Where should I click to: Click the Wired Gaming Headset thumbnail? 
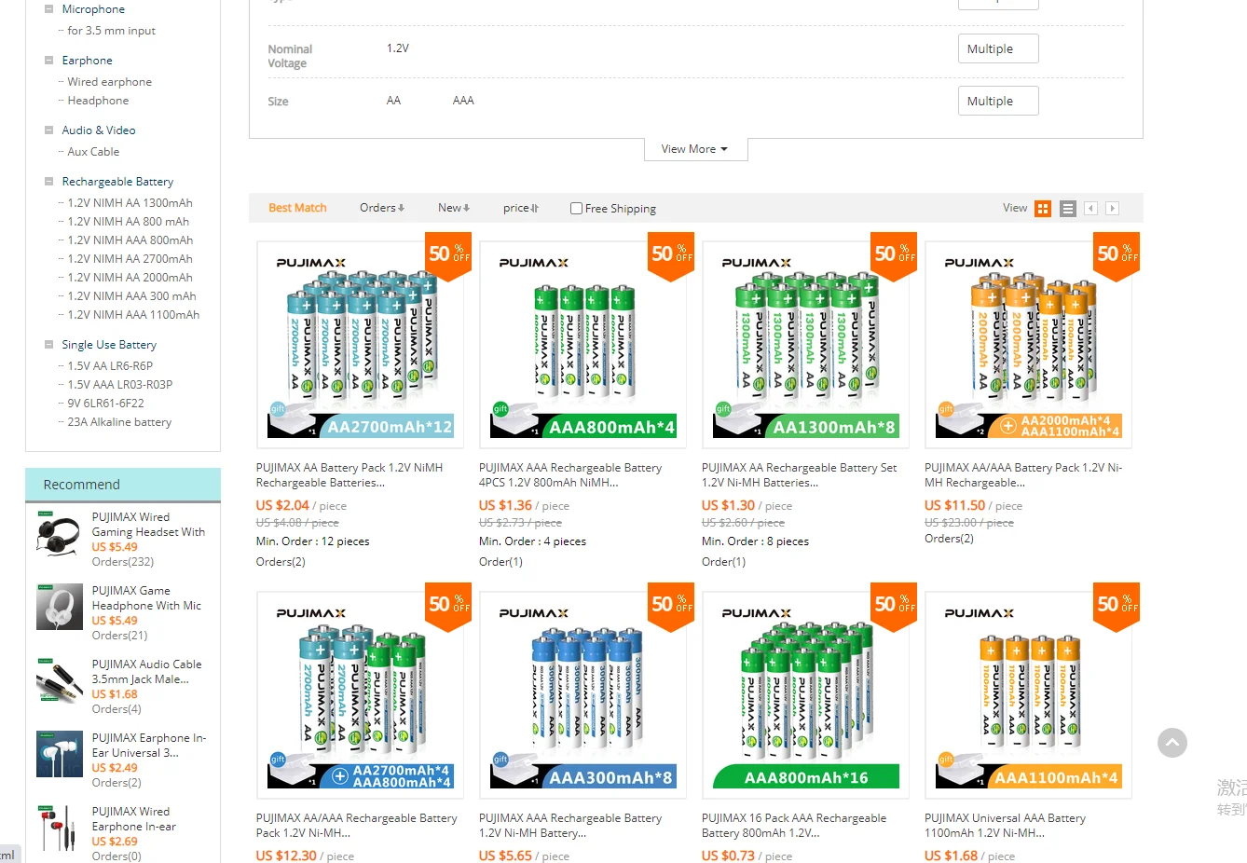60,534
